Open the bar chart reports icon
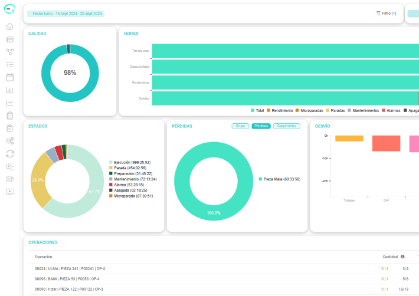Image resolution: width=419 pixels, height=296 pixels. (x=9, y=90)
